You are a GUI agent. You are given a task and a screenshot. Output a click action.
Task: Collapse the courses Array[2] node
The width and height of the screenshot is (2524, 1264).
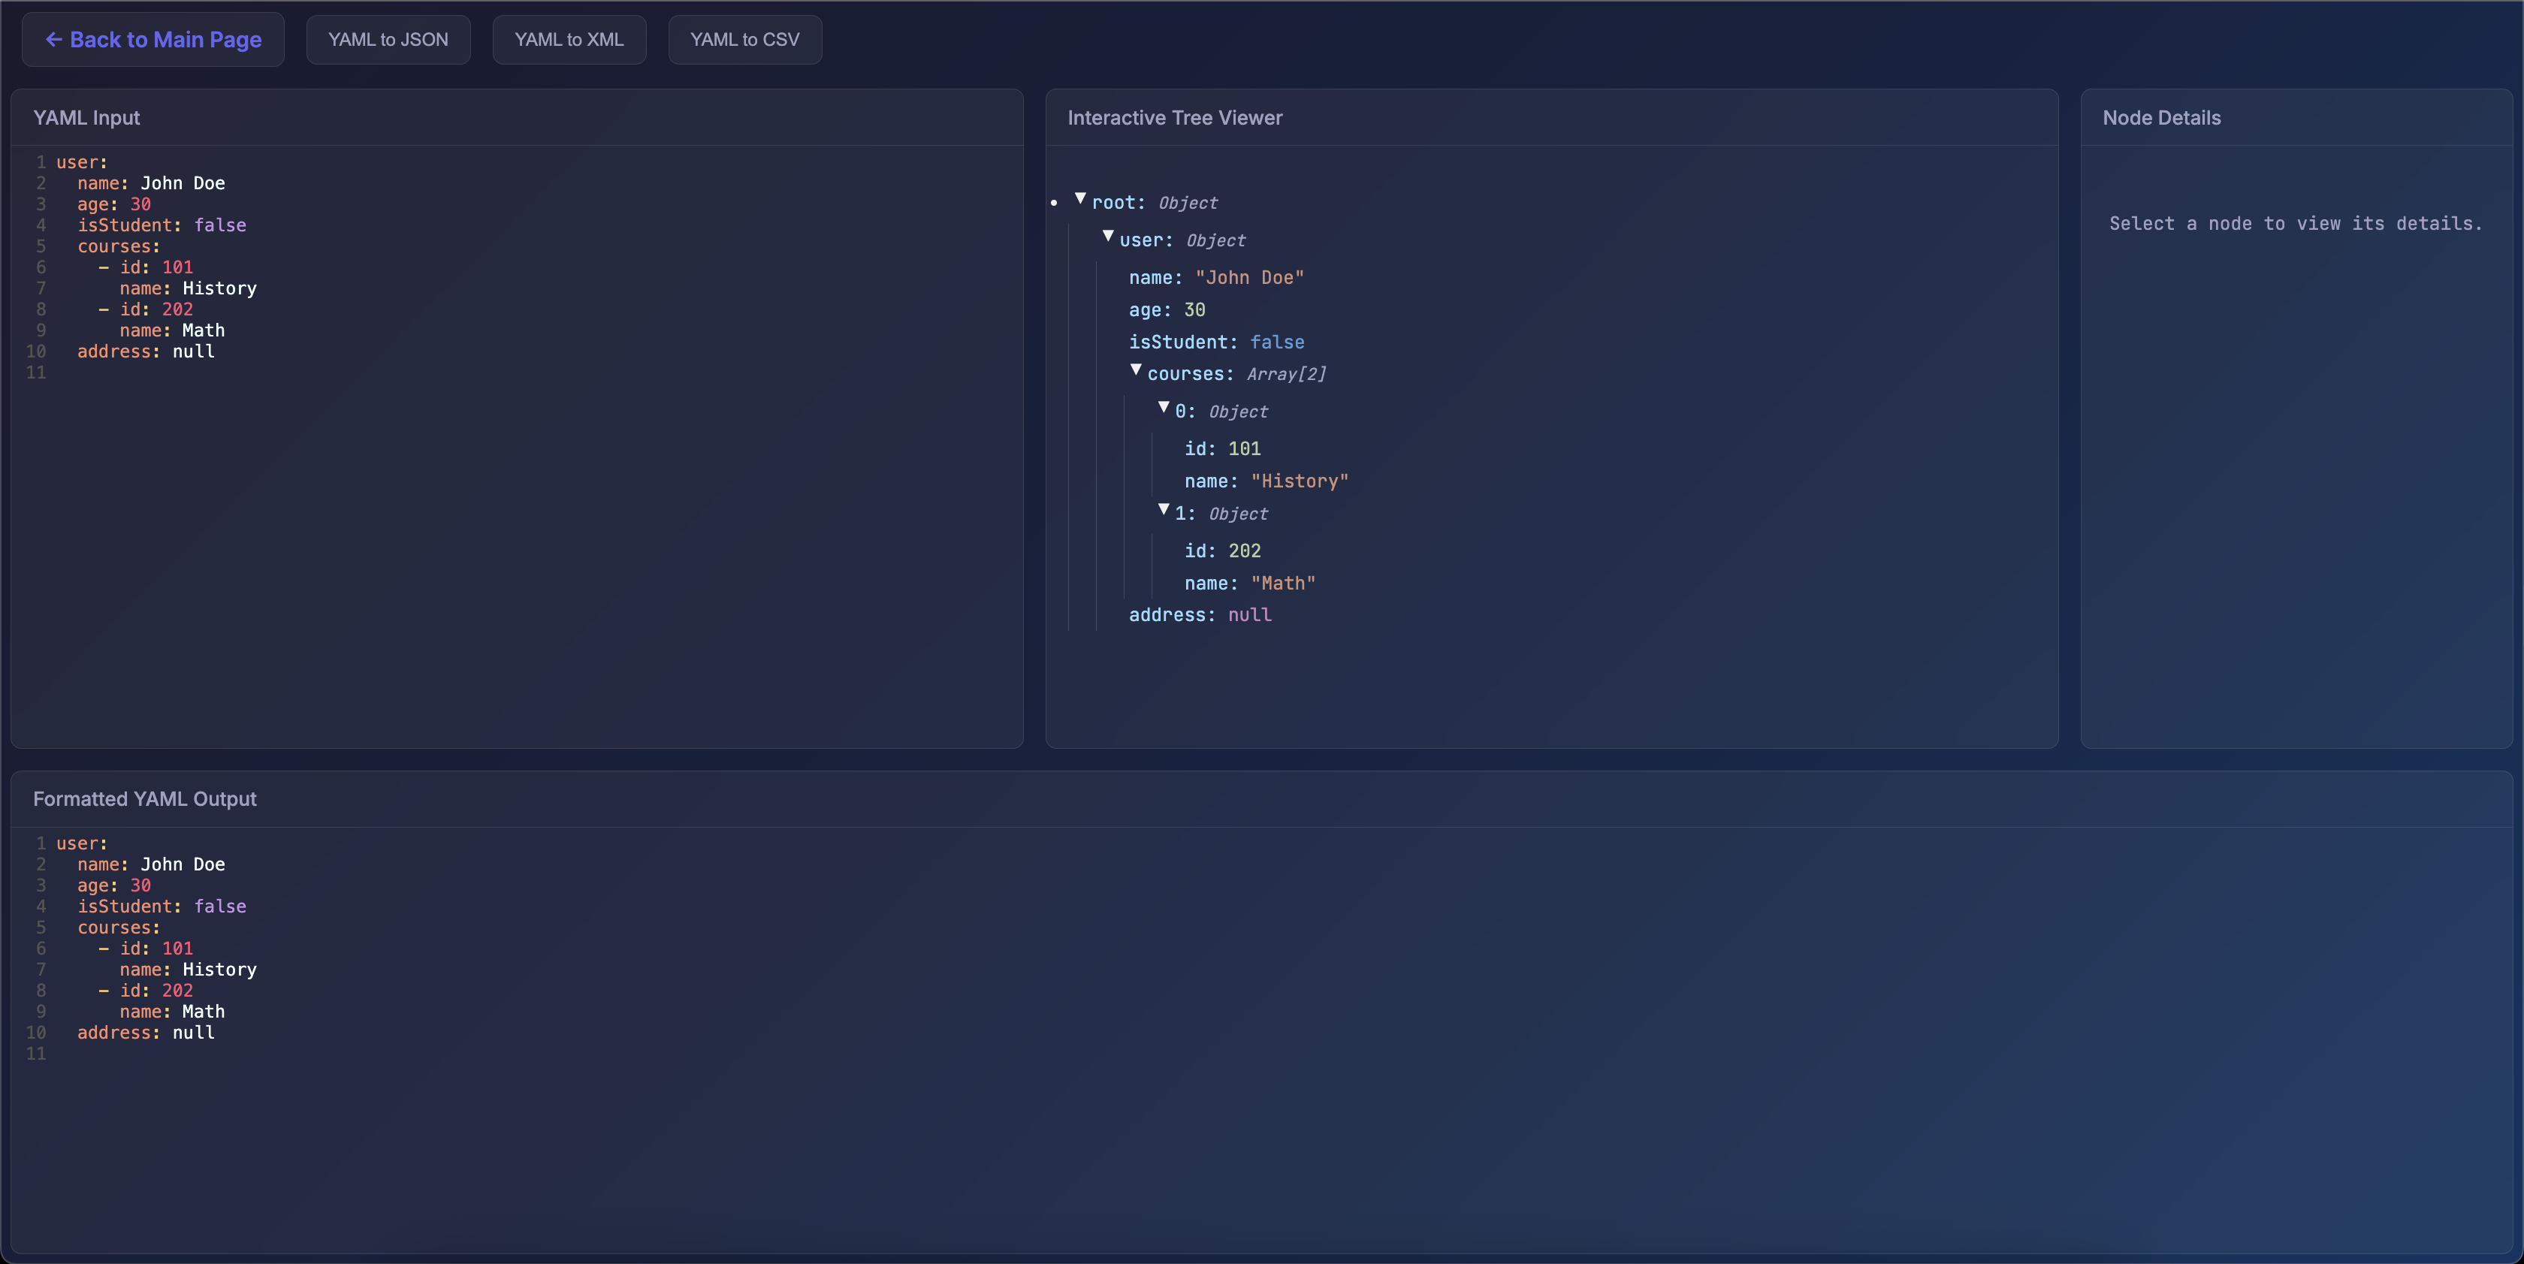[1136, 370]
